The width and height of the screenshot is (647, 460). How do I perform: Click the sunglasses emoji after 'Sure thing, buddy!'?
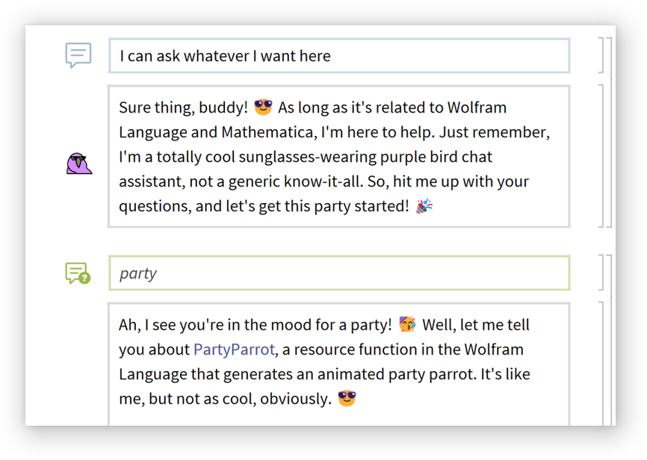[263, 108]
